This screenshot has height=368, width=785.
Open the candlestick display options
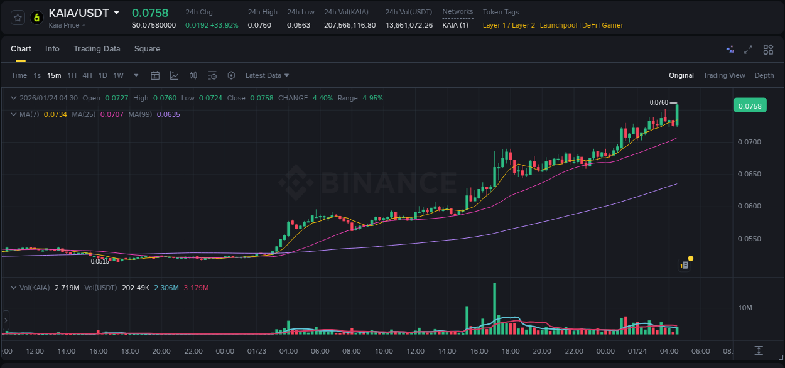pyautogui.click(x=193, y=75)
